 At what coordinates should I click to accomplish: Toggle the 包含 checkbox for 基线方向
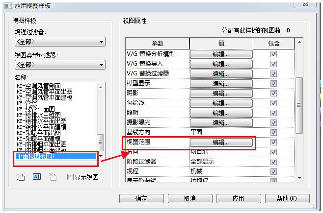(273, 133)
